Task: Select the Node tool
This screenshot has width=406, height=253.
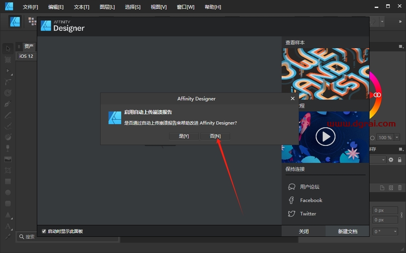Action: click(8, 71)
